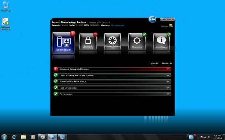This screenshot has height=140, width=225.
Task: Click the volume speaker tray icon
Action: pos(209,137)
